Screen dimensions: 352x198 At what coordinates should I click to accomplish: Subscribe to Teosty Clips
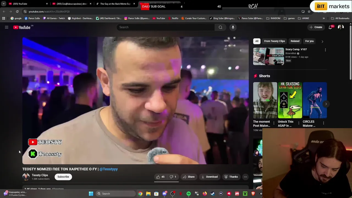click(x=63, y=177)
